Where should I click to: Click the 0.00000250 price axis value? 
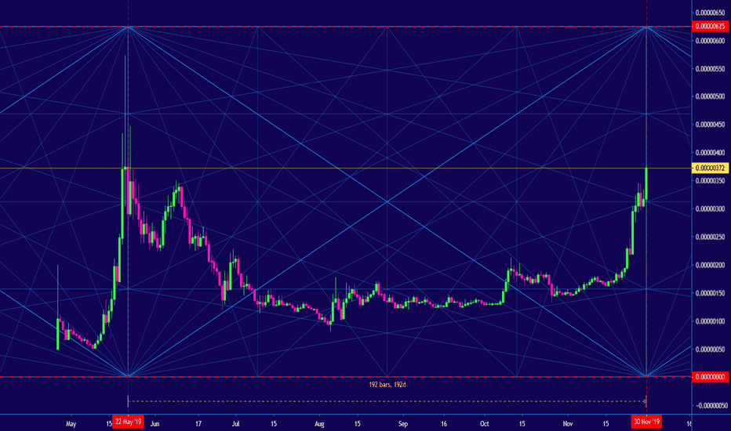(x=711, y=237)
